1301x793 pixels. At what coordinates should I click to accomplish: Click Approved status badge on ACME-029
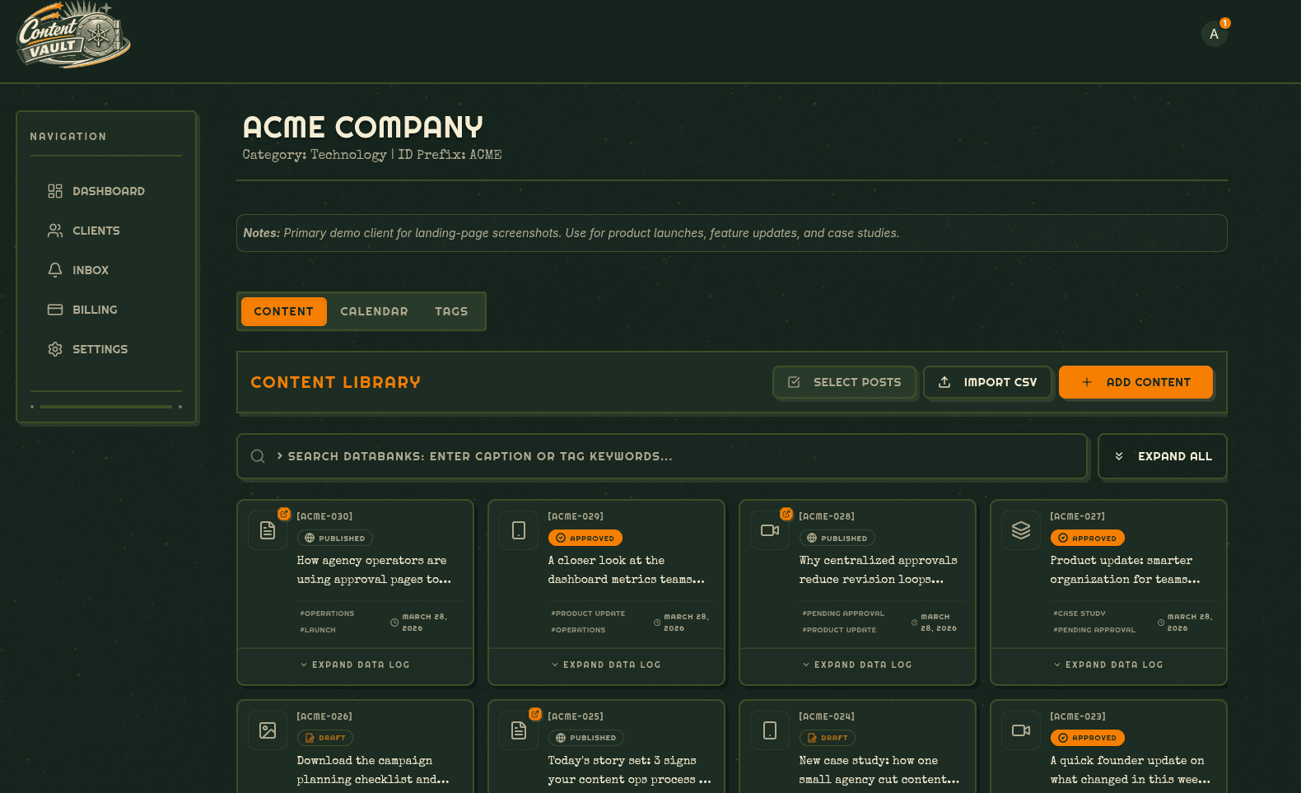pyautogui.click(x=585, y=538)
